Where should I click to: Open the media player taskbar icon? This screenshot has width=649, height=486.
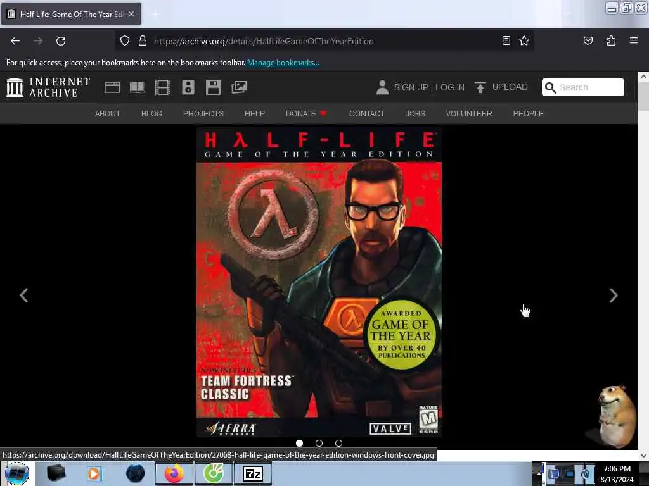94,473
